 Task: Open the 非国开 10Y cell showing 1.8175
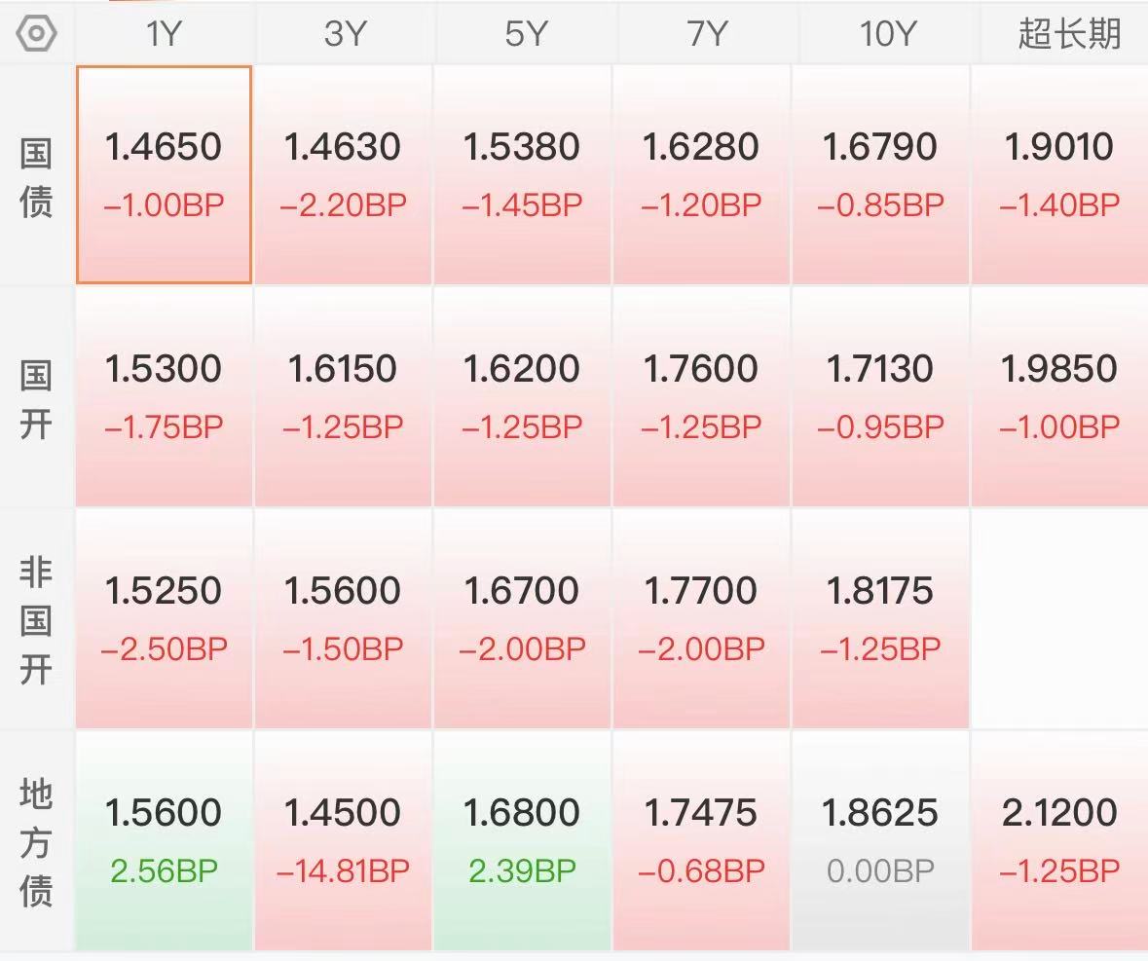point(880,618)
